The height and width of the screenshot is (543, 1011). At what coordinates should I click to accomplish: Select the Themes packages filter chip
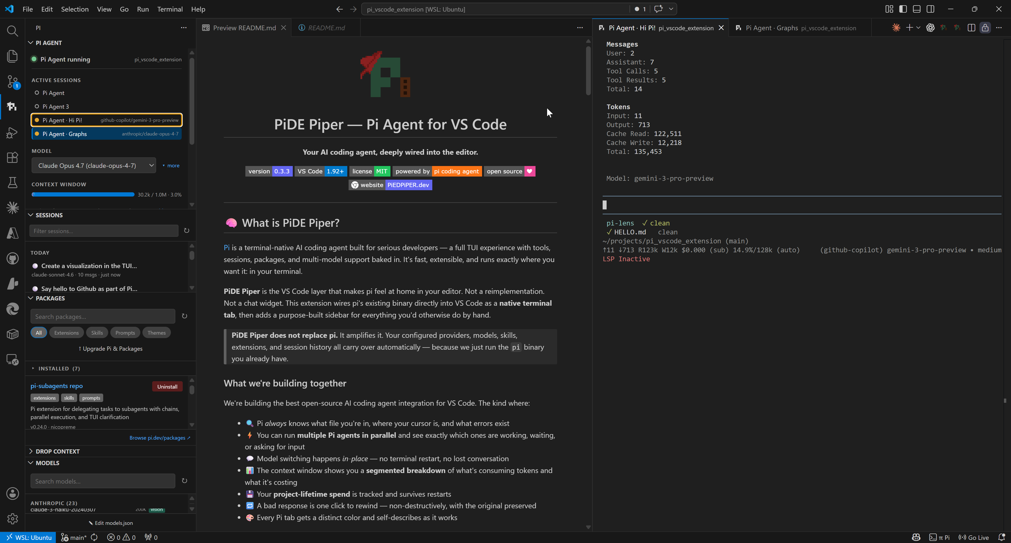(157, 333)
